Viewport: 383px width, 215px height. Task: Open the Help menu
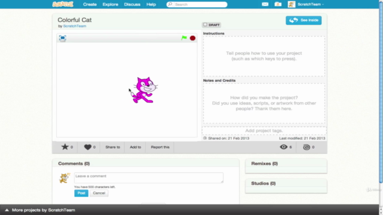tap(151, 4)
